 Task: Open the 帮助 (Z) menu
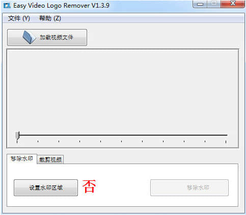coord(50,18)
